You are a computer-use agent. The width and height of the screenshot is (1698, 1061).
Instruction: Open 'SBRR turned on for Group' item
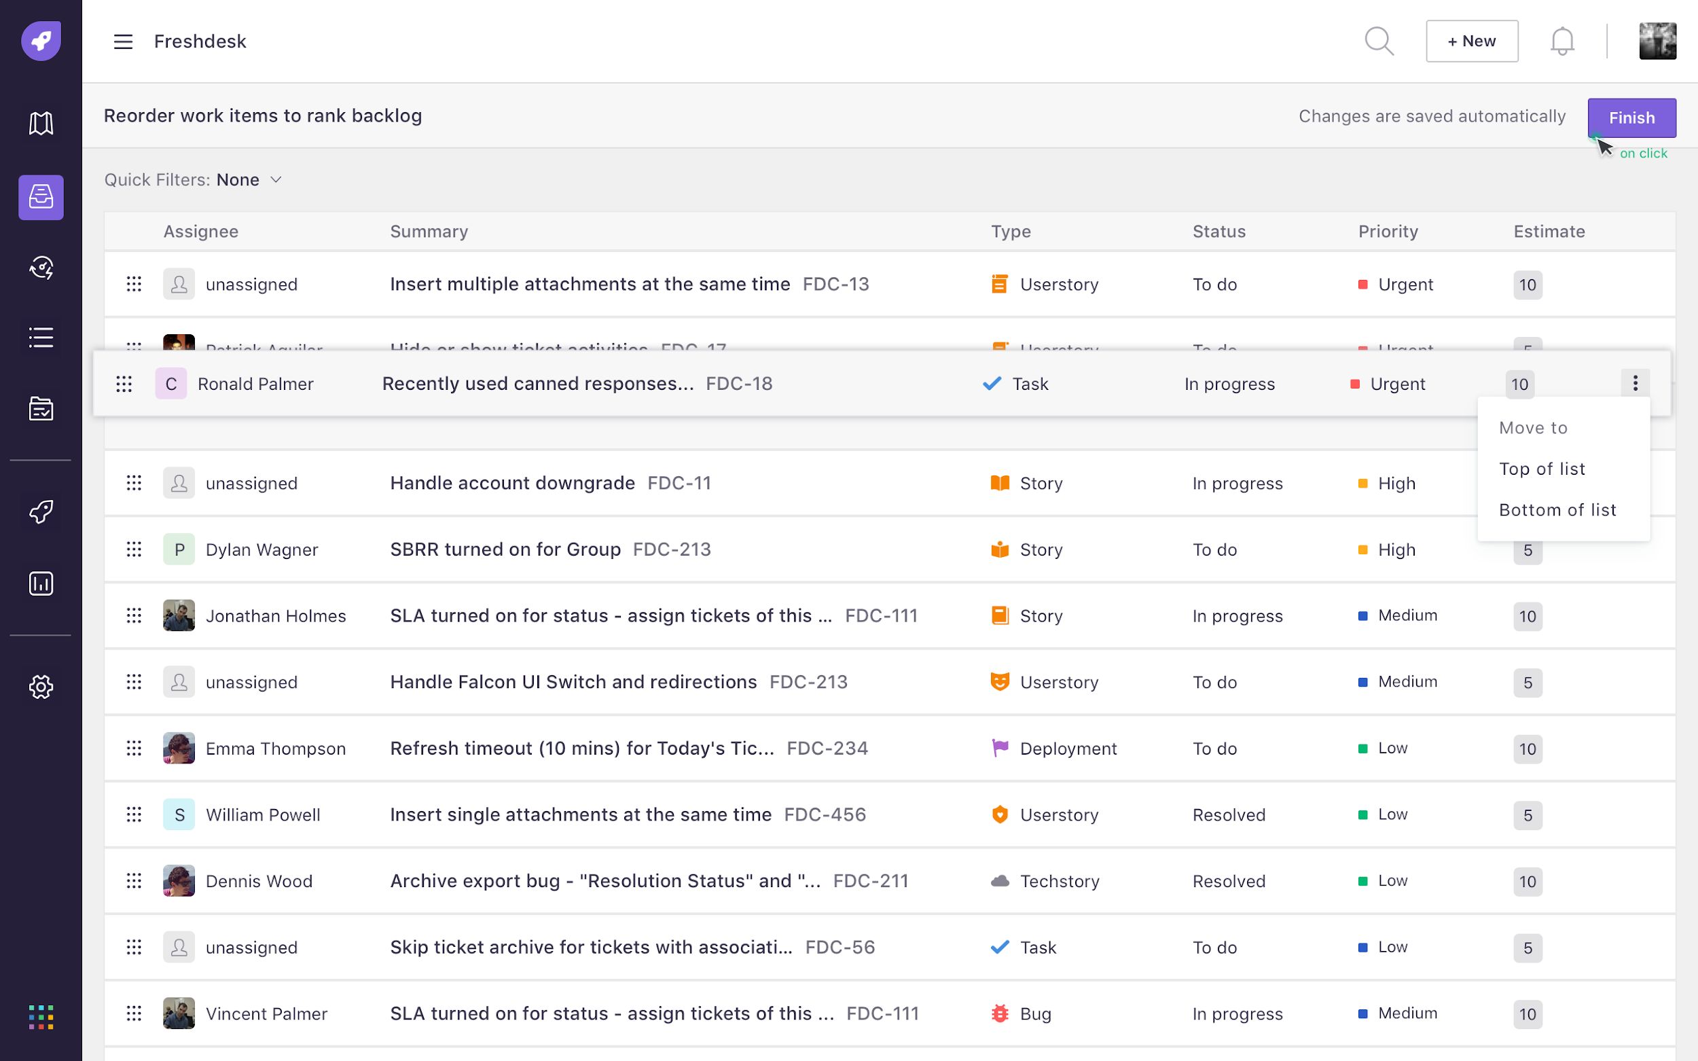point(505,550)
